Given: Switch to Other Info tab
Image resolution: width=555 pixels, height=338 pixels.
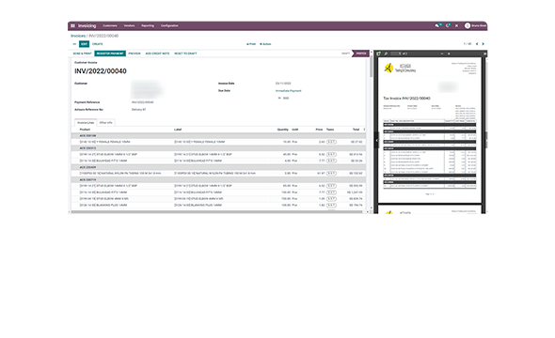Looking at the screenshot, I should (x=106, y=123).
